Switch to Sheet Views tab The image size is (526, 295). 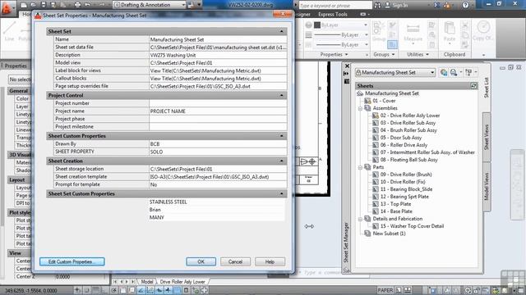pyautogui.click(x=487, y=137)
